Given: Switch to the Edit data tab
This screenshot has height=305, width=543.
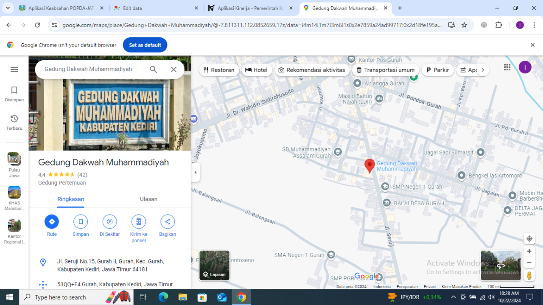Looking at the screenshot, I should (x=157, y=8).
